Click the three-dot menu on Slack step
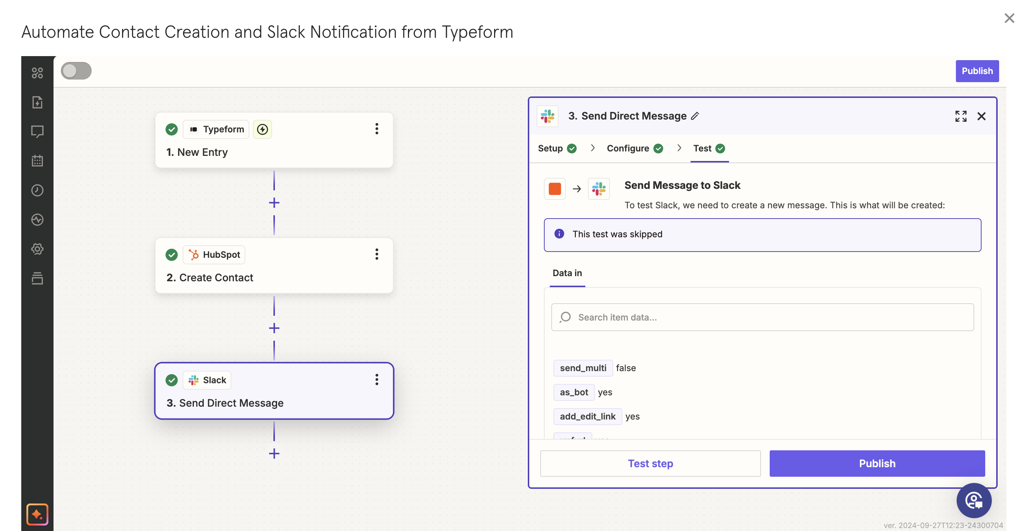This screenshot has height=531, width=1027. (377, 379)
